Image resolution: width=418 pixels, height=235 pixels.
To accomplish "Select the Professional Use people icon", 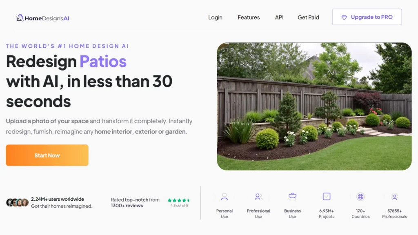I will [x=258, y=197].
